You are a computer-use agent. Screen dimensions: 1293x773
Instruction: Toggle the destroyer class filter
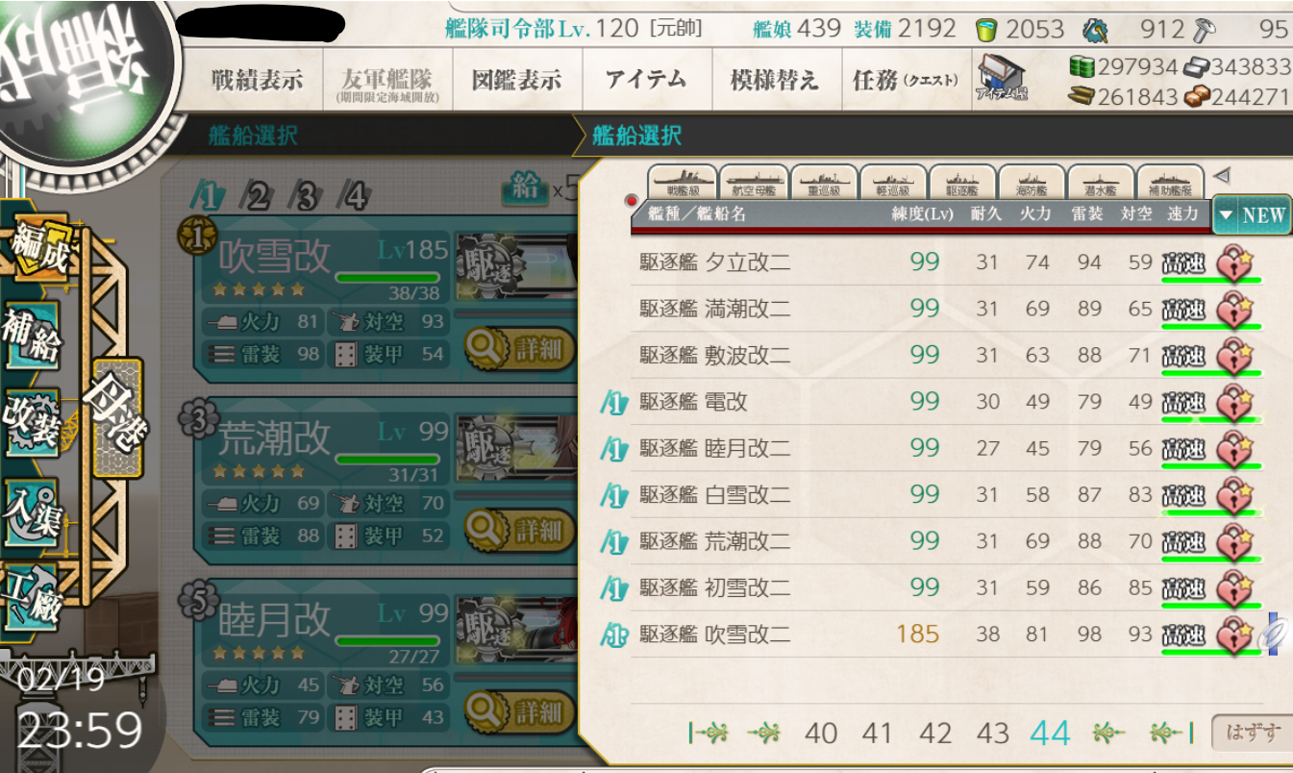pyautogui.click(x=961, y=181)
